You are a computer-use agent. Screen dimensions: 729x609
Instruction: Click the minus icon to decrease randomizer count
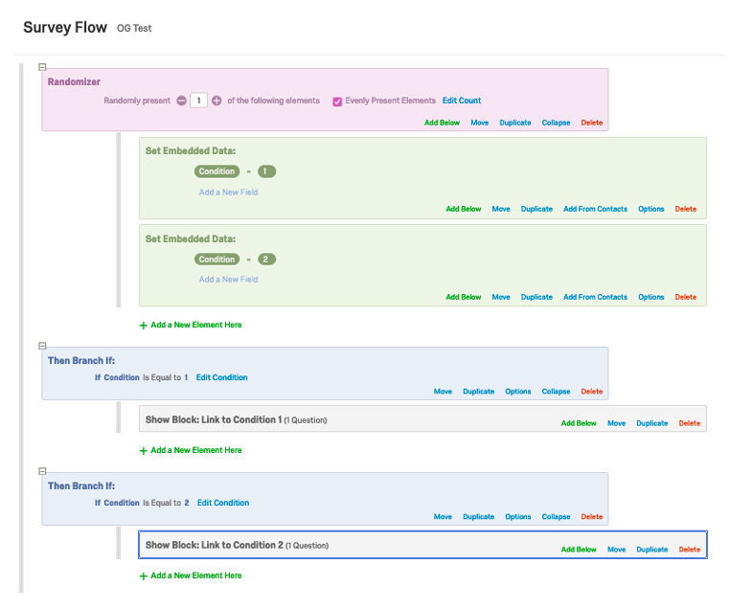pyautogui.click(x=181, y=101)
